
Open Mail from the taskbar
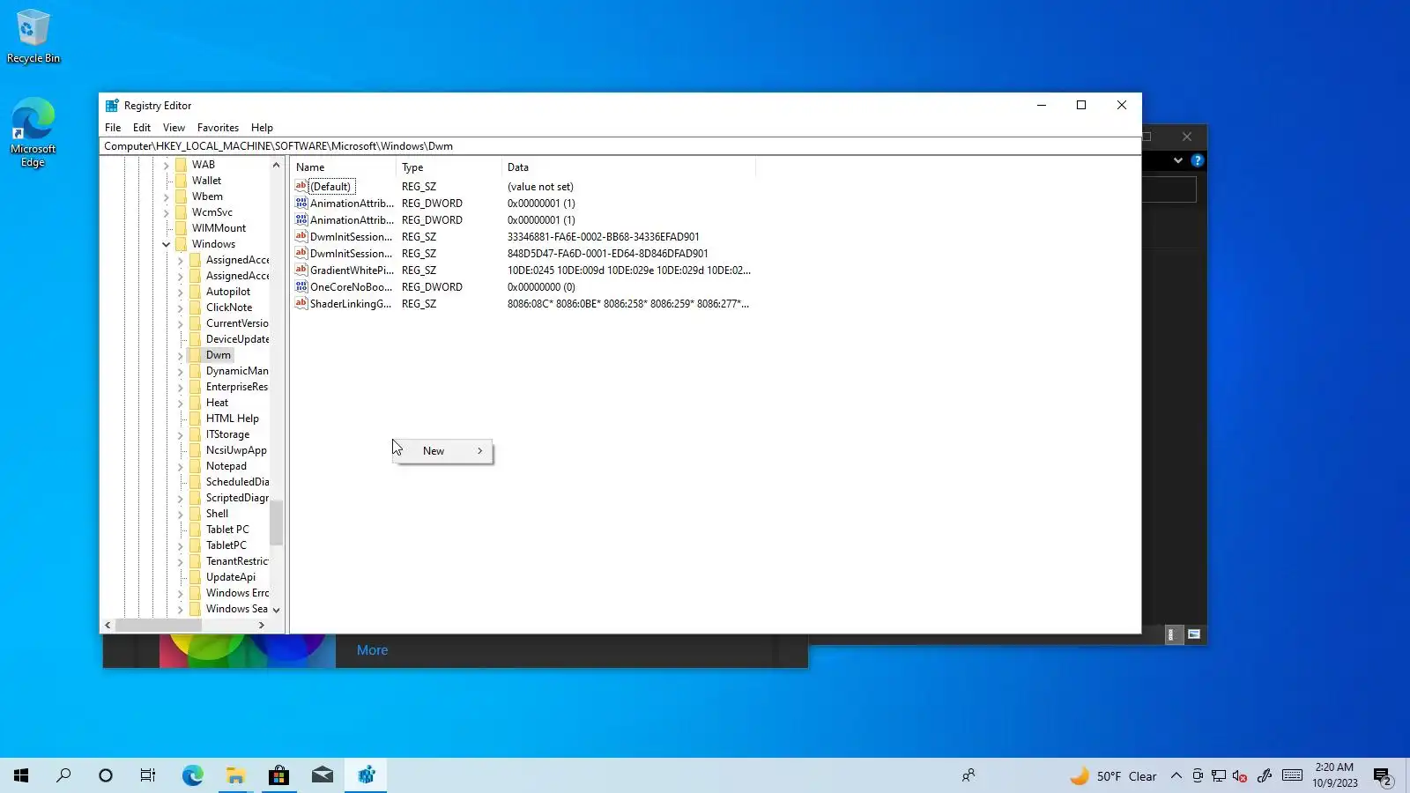click(x=323, y=775)
